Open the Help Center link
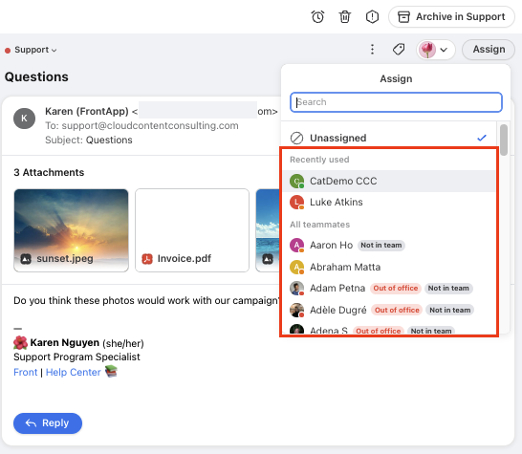The height and width of the screenshot is (454, 522). tap(74, 372)
